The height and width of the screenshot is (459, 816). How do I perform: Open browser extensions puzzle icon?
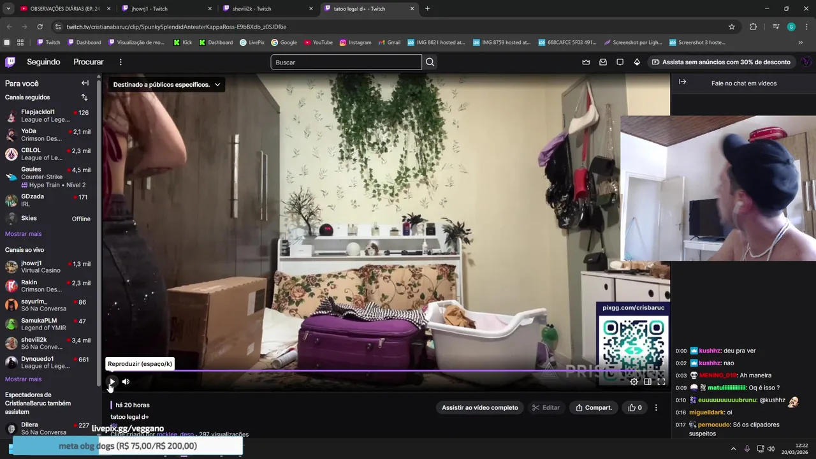click(x=754, y=27)
